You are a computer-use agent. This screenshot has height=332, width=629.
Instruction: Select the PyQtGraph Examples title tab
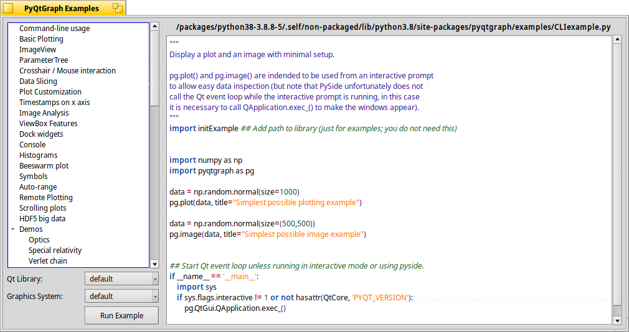pos(63,8)
